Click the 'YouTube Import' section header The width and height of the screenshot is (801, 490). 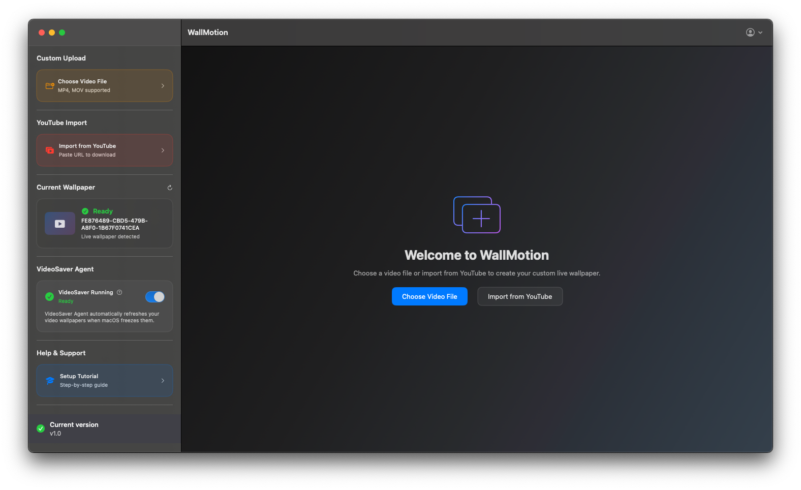(x=61, y=122)
